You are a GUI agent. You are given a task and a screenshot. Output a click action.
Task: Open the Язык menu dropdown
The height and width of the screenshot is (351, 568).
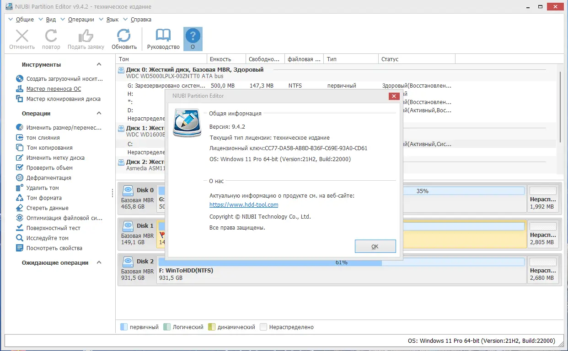click(x=112, y=19)
